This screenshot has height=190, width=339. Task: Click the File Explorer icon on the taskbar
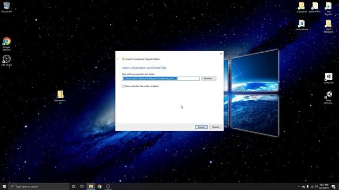coord(91,186)
